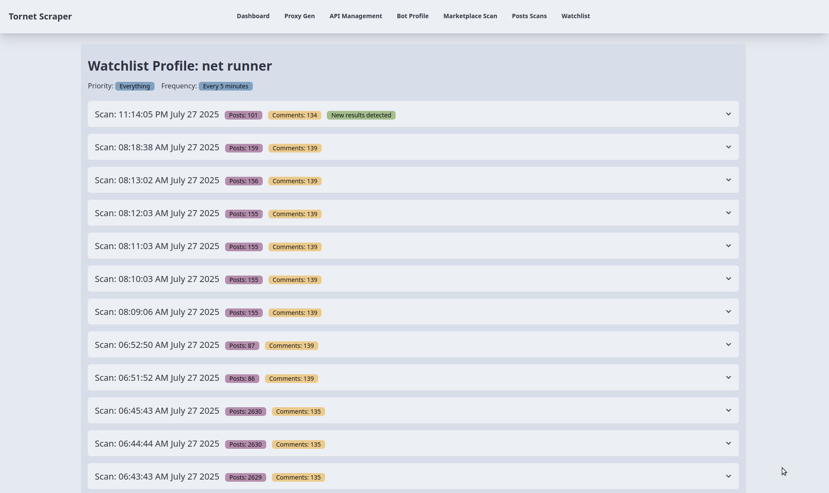Open chevron for 08:09:06 AM scan
The image size is (829, 493).
pos(728,312)
